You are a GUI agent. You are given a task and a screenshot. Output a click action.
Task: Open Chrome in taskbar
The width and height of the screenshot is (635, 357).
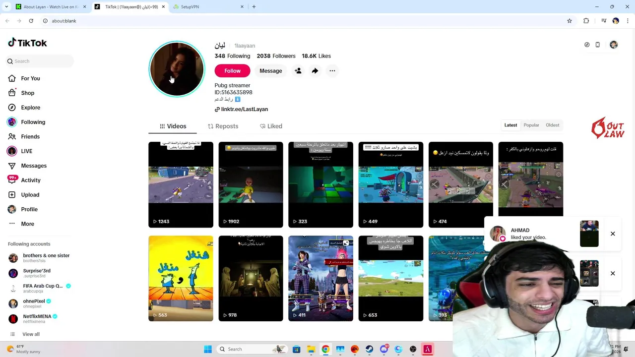tap(325, 349)
